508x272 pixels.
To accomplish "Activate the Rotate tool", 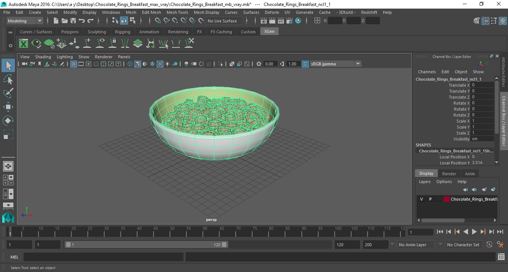I will [8, 120].
